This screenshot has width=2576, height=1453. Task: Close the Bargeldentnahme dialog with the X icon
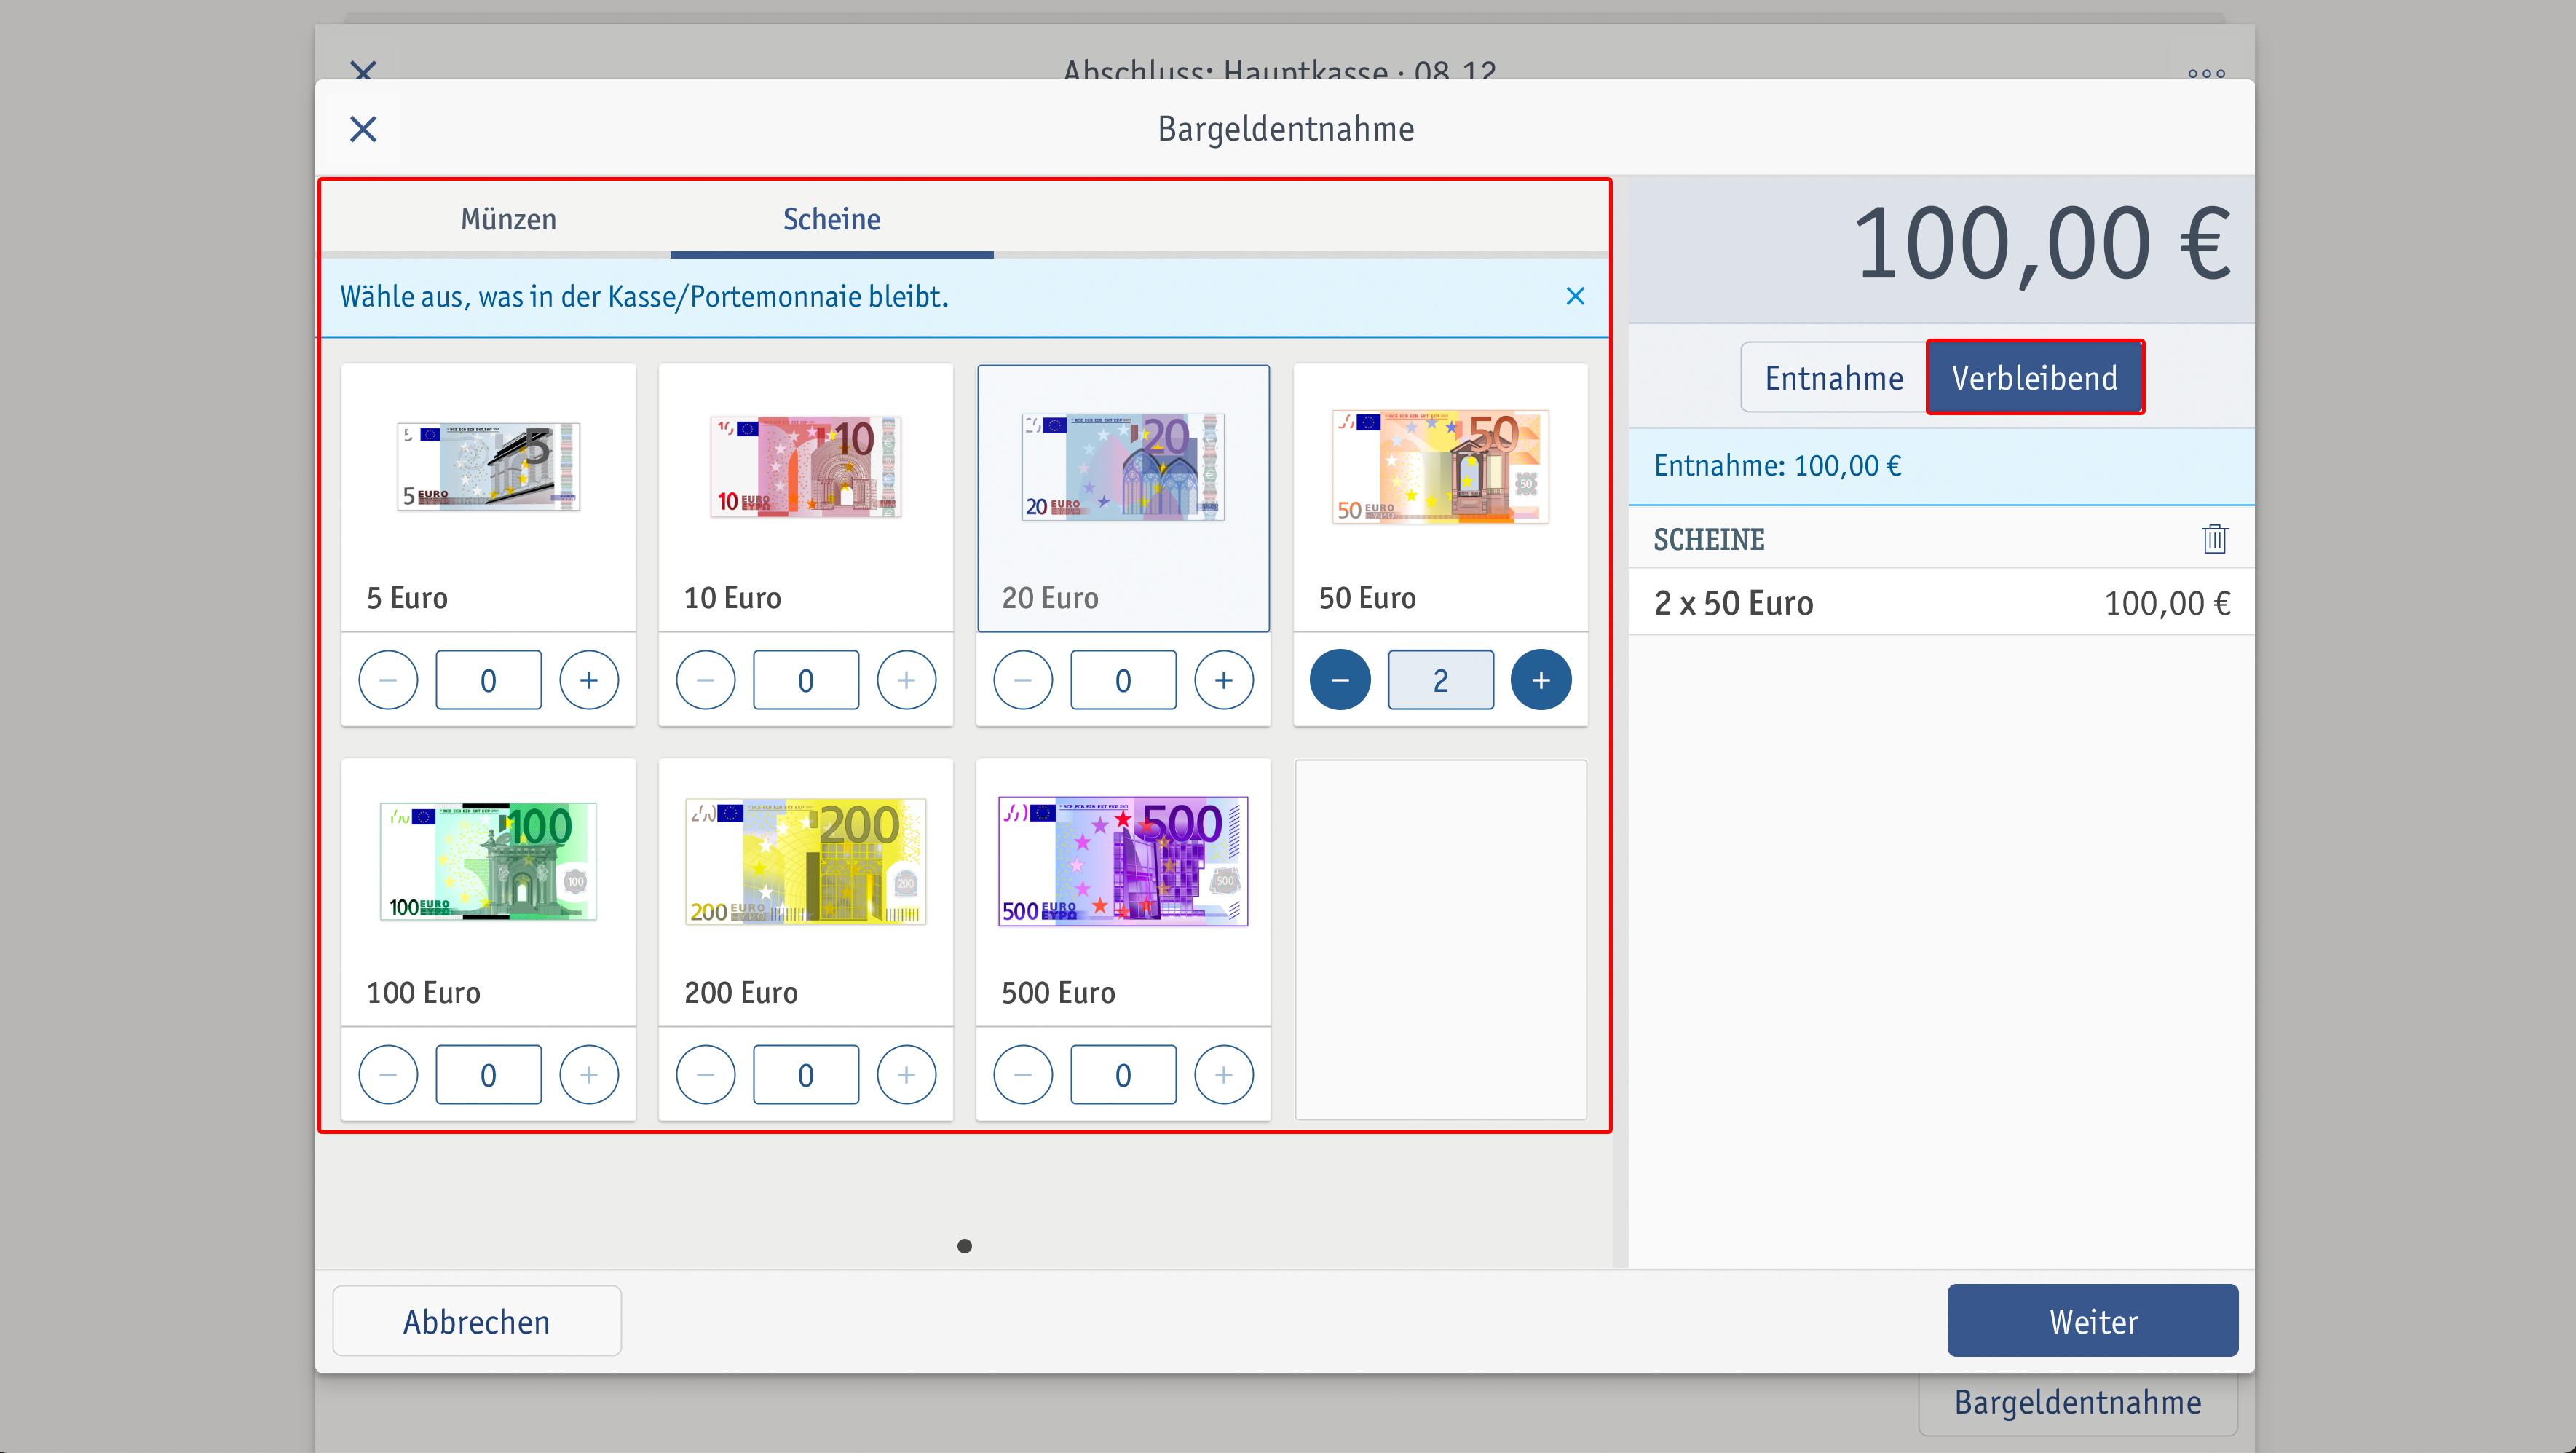363,129
